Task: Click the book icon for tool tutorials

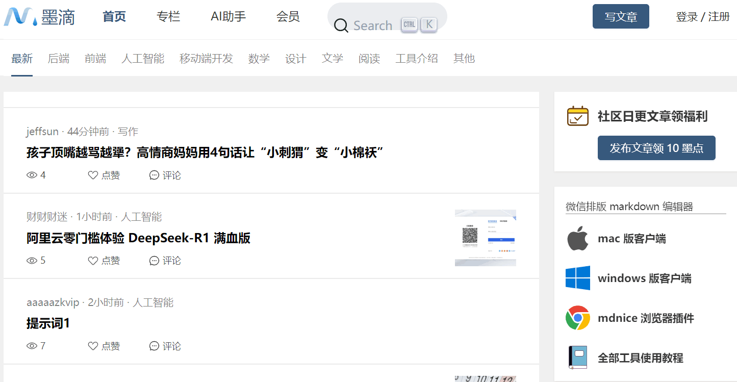Action: click(x=577, y=358)
